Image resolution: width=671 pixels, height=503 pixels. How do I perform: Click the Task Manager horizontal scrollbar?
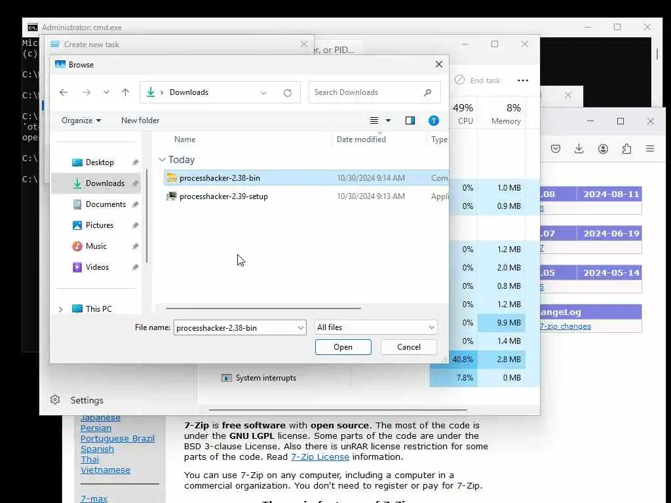[337, 410]
